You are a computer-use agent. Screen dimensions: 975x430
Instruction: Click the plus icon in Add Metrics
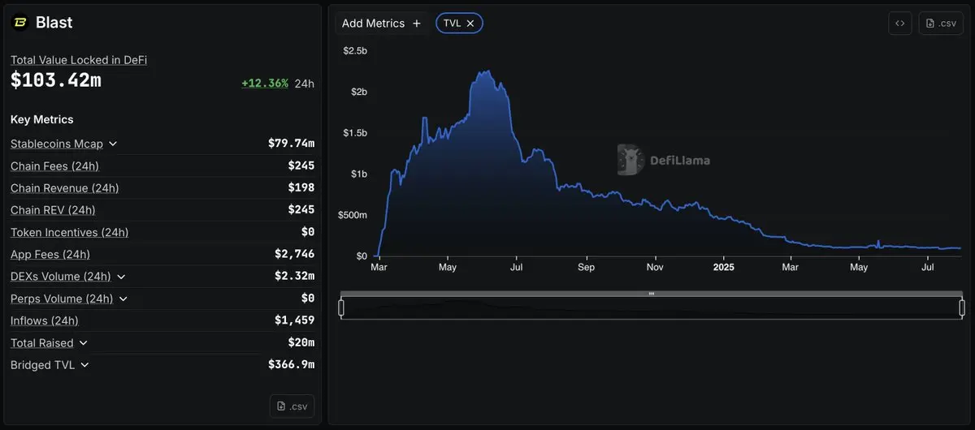[x=417, y=24]
